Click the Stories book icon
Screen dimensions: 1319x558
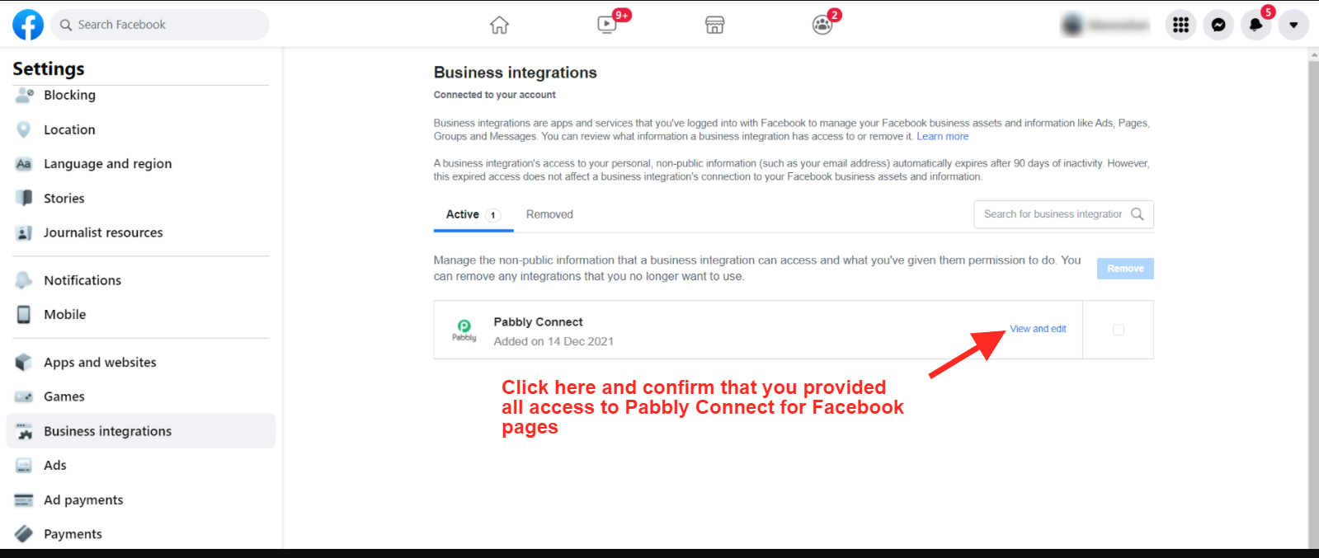[24, 199]
